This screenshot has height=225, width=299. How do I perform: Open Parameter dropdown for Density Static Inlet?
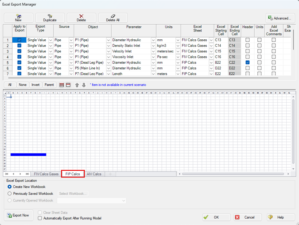click(x=153, y=46)
